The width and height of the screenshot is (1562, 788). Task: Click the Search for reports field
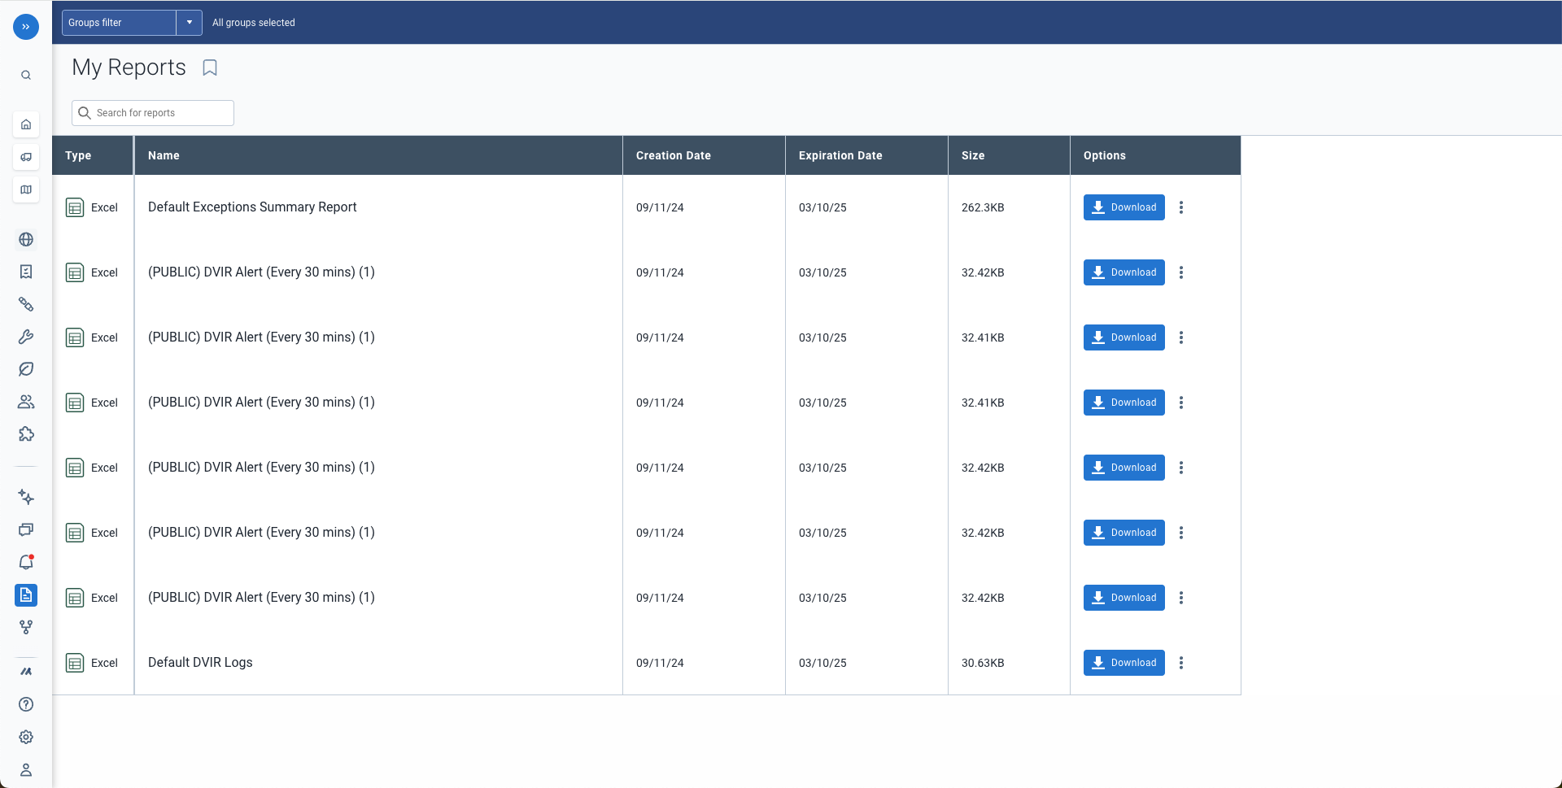[x=152, y=112]
